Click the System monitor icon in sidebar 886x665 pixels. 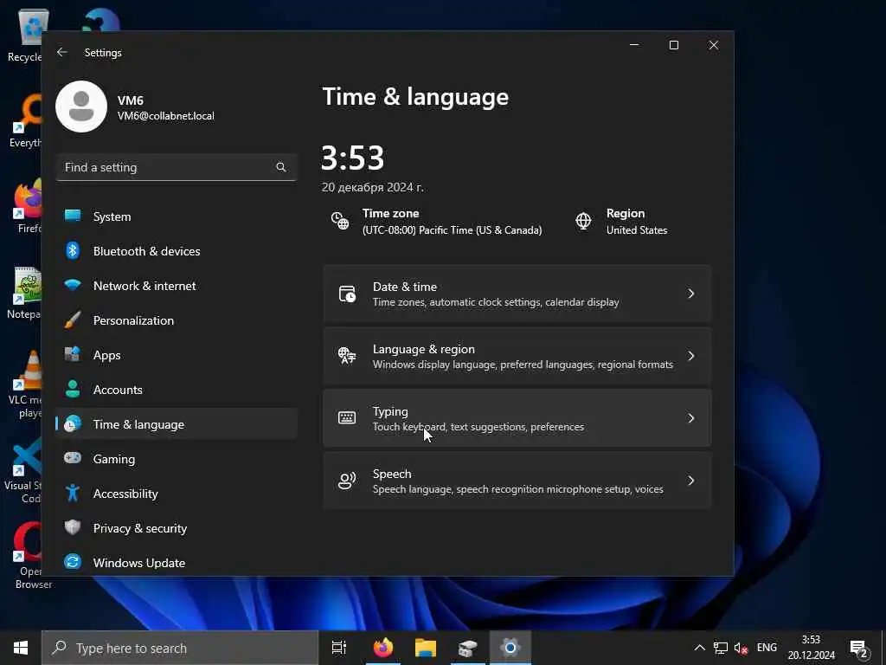pos(73,216)
